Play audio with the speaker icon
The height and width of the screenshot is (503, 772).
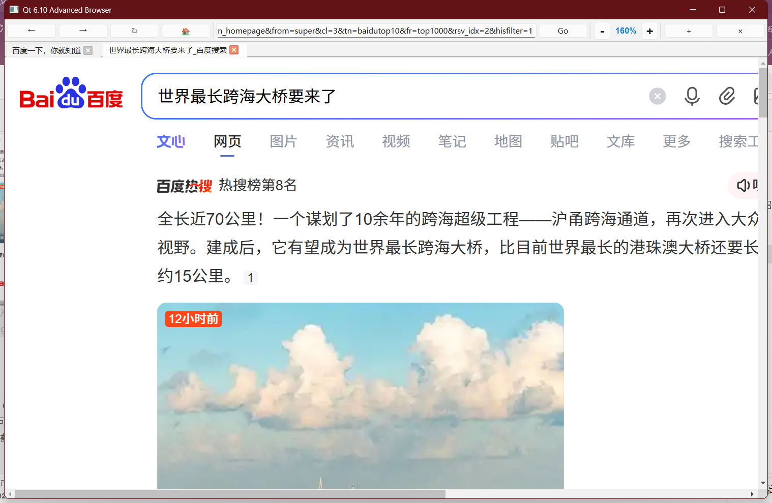tap(743, 185)
